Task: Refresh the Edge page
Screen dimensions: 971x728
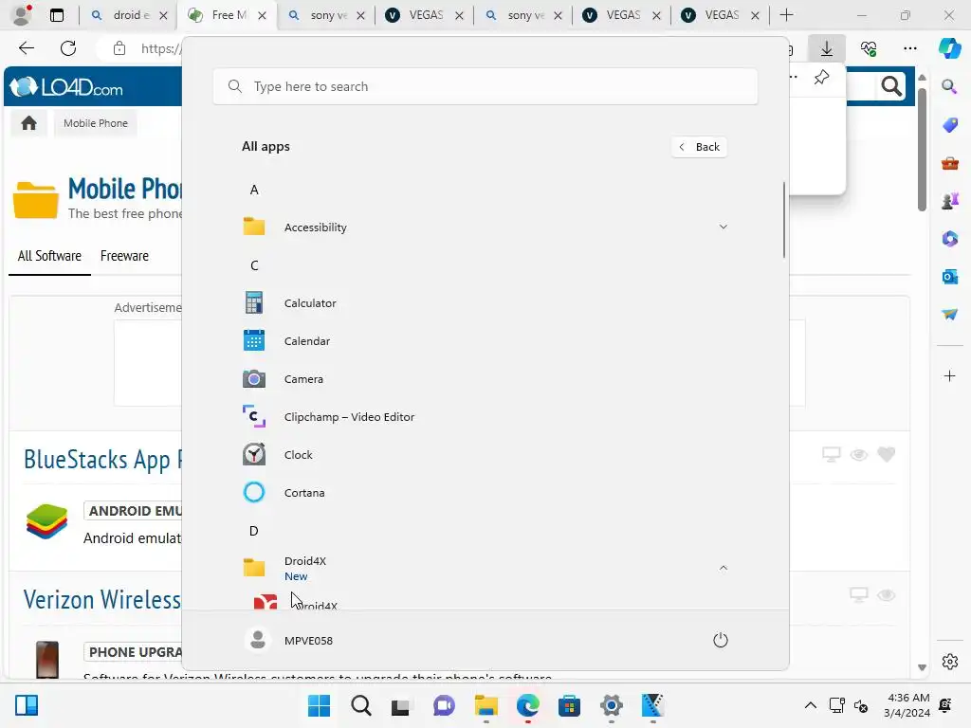Action: click(x=68, y=48)
